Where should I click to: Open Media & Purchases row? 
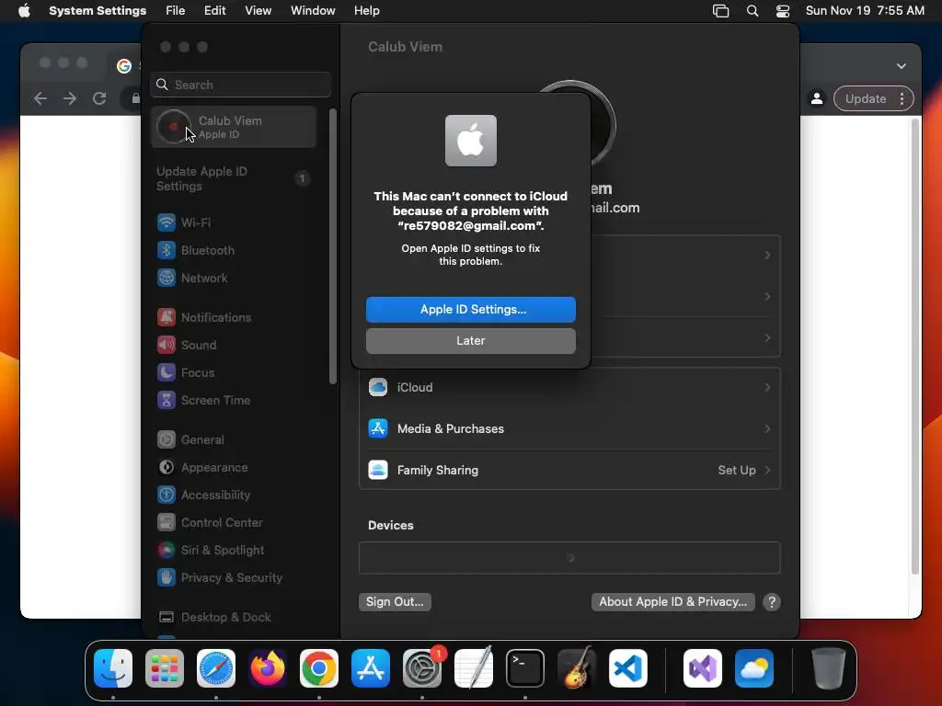[x=569, y=428]
